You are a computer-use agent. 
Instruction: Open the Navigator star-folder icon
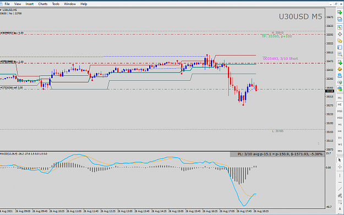click(340, 41)
